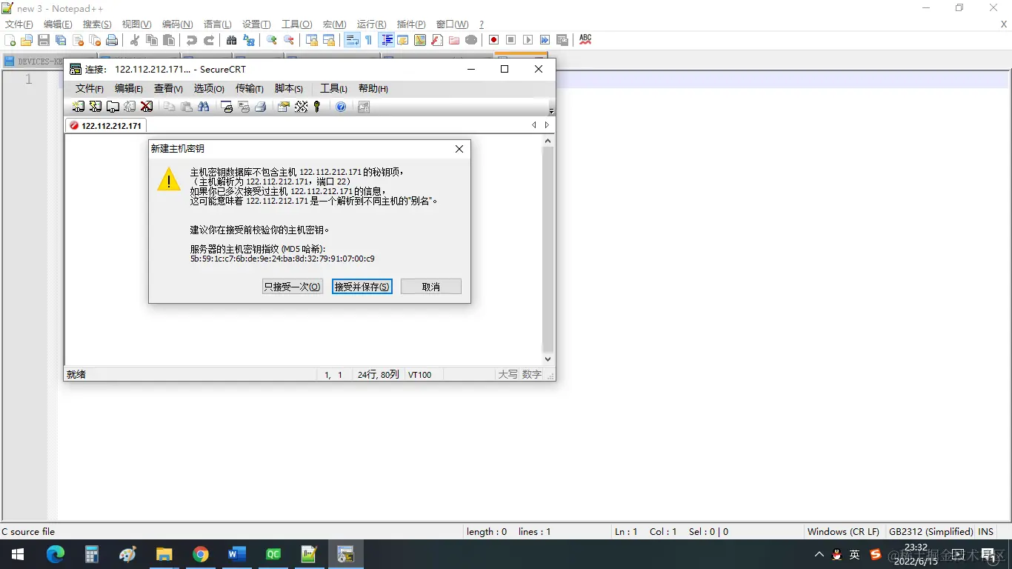
Task: Open Notepad++ 搜索(S) menu
Action: click(97, 24)
